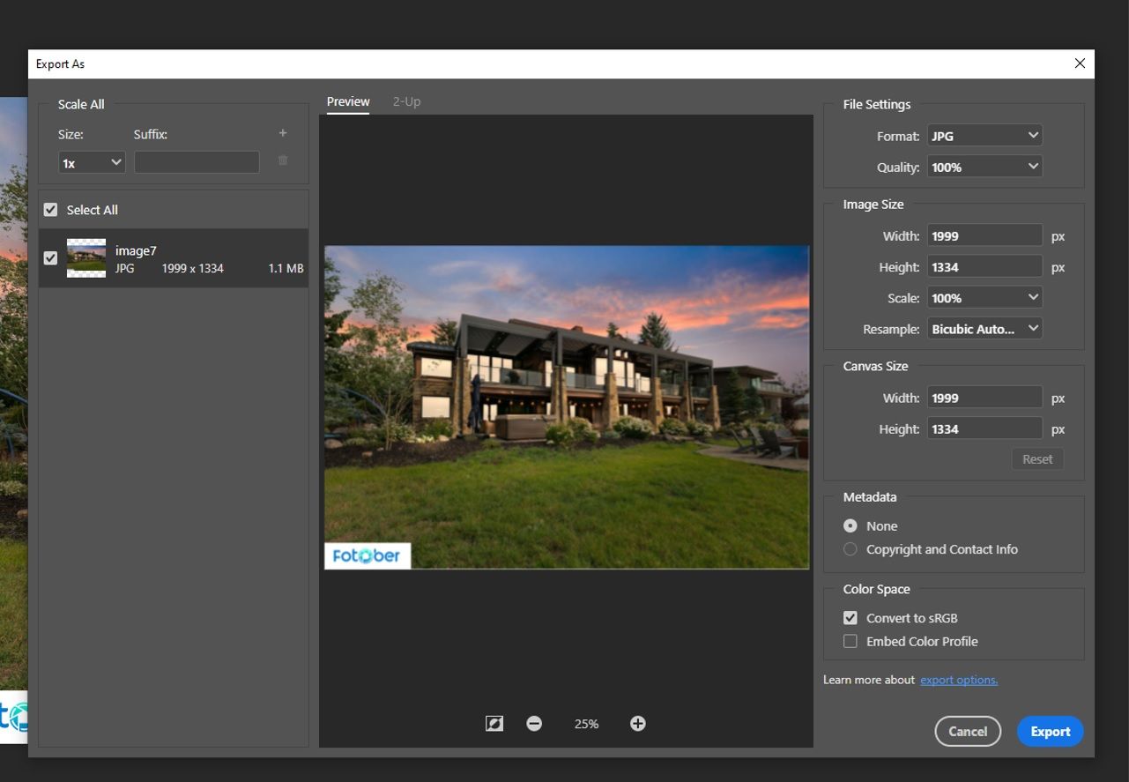
Task: Open the 1x Size dropdown
Action: pyautogui.click(x=92, y=163)
